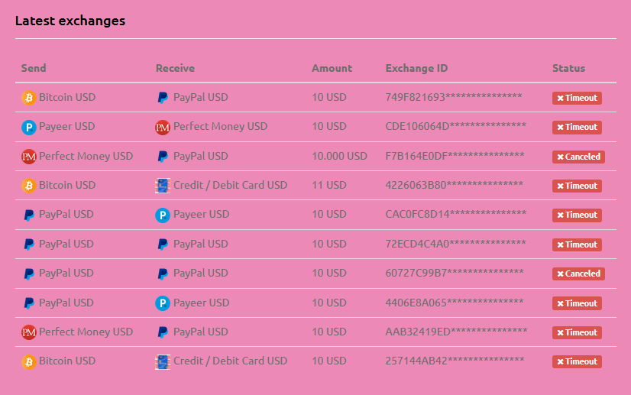Click Perfect Money icon beside exchange CDE106064D
Screen dimensions: 631x395
[x=163, y=128]
